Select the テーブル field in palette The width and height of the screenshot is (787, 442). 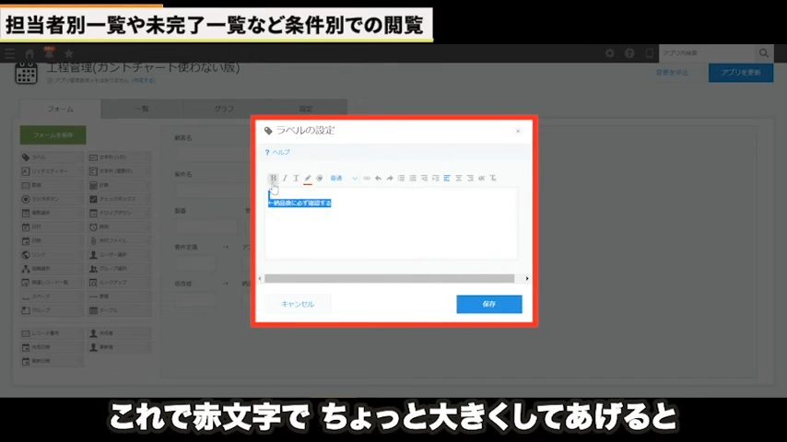[x=120, y=310]
